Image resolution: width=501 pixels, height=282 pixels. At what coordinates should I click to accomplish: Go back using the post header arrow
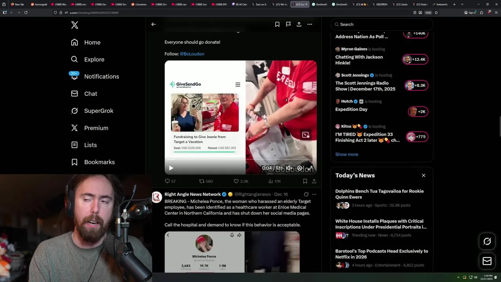click(153, 24)
